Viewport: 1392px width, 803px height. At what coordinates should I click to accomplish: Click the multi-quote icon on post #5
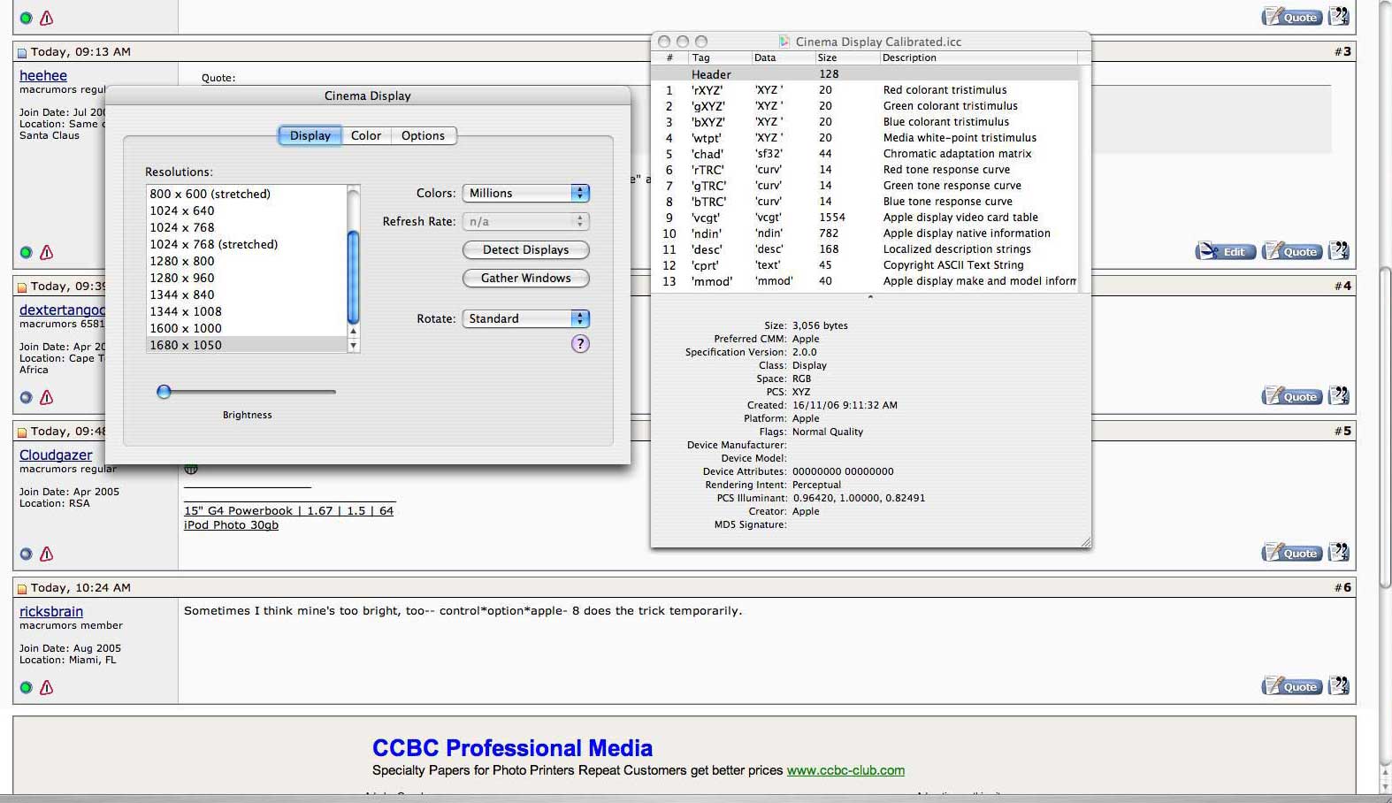coord(1339,553)
